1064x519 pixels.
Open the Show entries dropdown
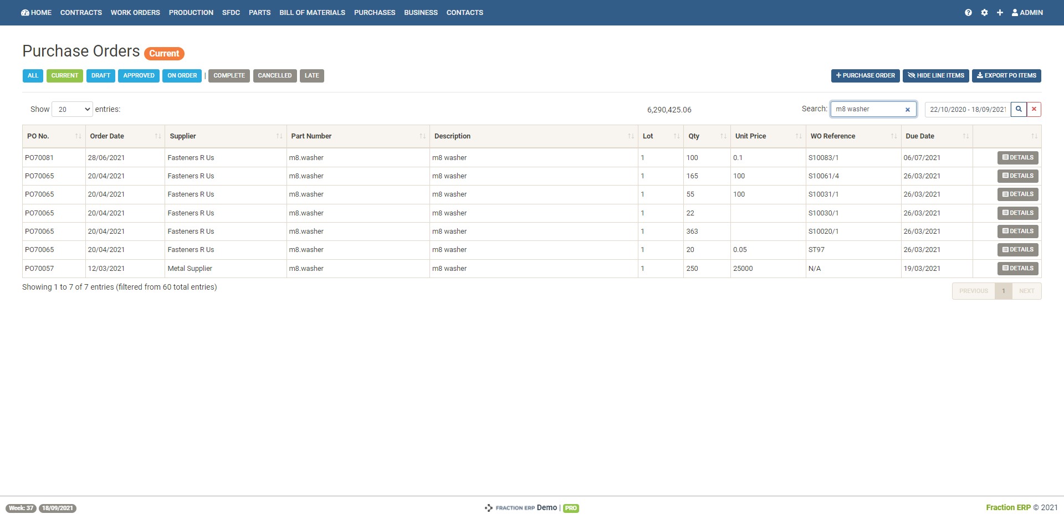tap(72, 110)
